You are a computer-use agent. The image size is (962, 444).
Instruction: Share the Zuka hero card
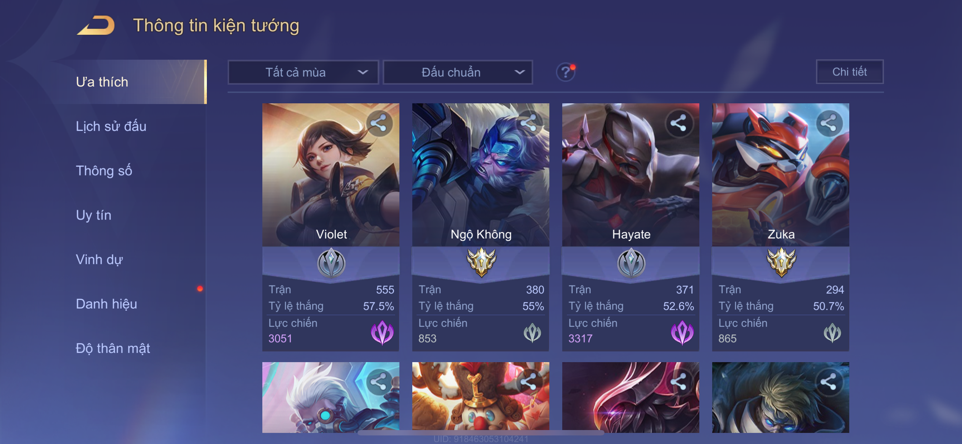click(x=829, y=123)
